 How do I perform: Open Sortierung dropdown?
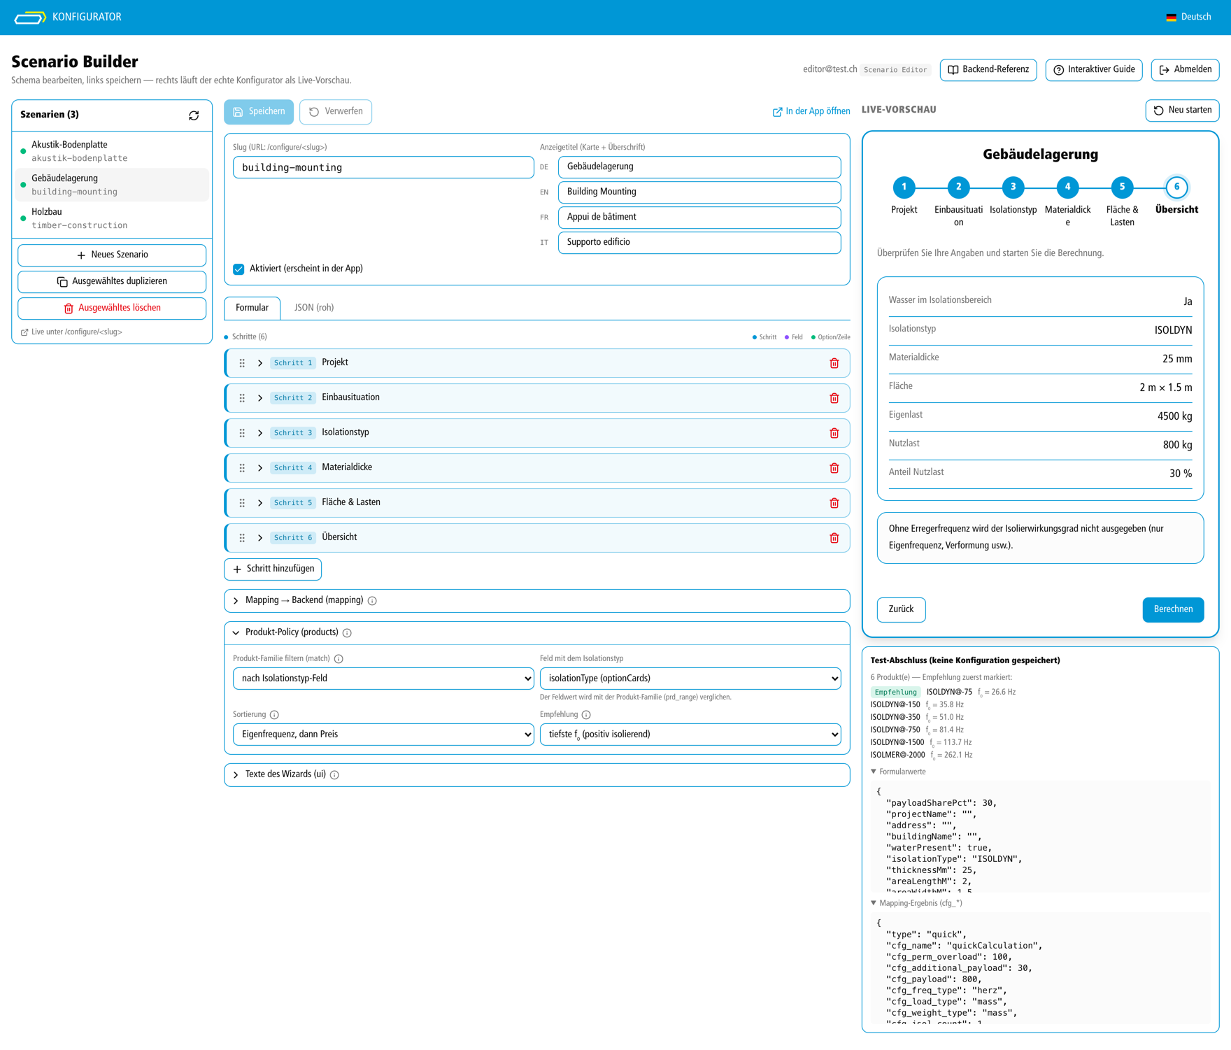pos(383,735)
